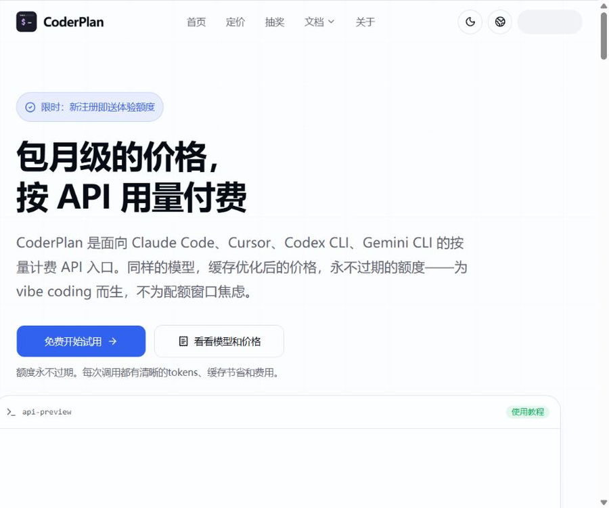Click the paragraph starting CoderPlan 是面向 Claude Code

click(242, 267)
